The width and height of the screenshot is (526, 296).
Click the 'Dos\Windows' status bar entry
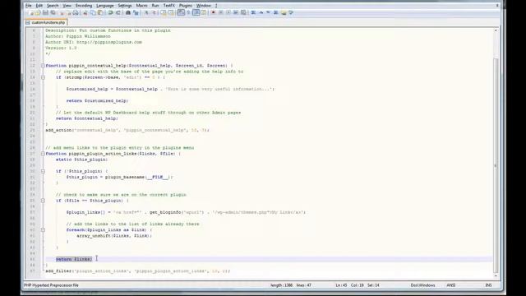422,285
